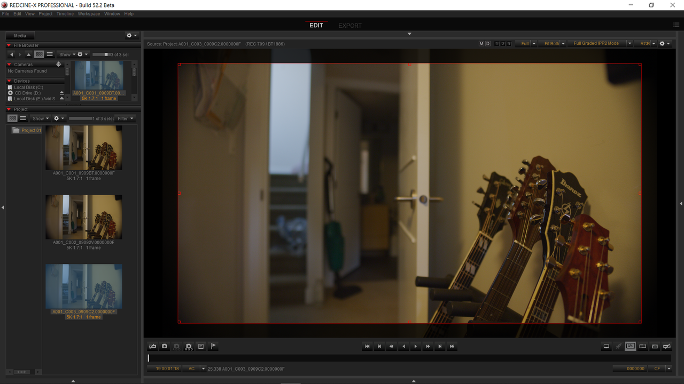The height and width of the screenshot is (384, 684).
Task: Switch Project panel to list view
Action: [23, 118]
